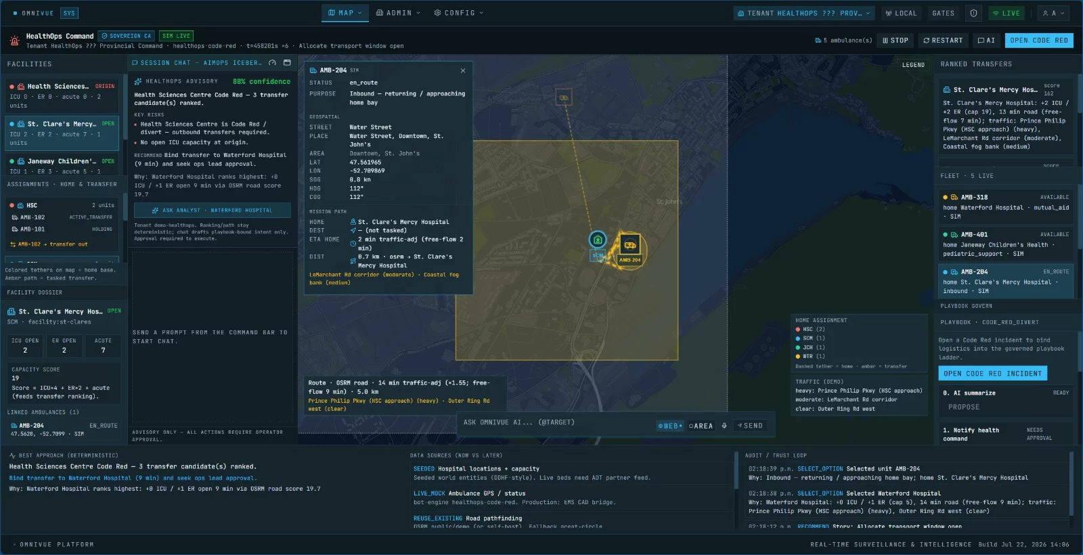Open the user account A dropdown
The width and height of the screenshot is (1083, 555).
coord(1053,13)
